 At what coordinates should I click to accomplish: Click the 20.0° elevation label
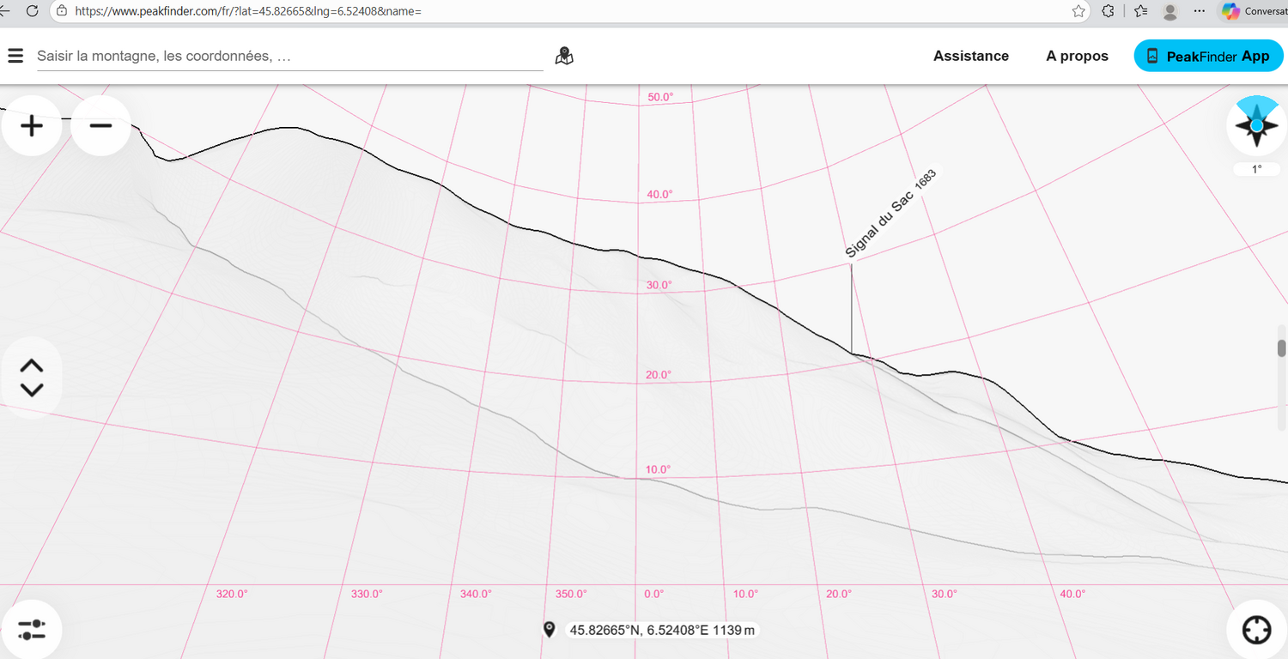pos(659,375)
